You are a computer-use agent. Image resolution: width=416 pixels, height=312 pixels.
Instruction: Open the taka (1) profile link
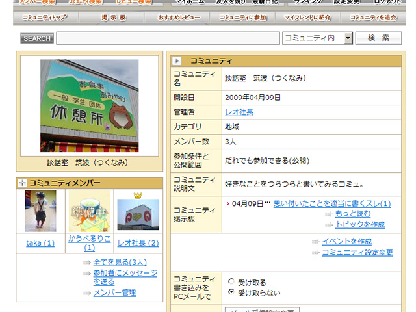40,243
